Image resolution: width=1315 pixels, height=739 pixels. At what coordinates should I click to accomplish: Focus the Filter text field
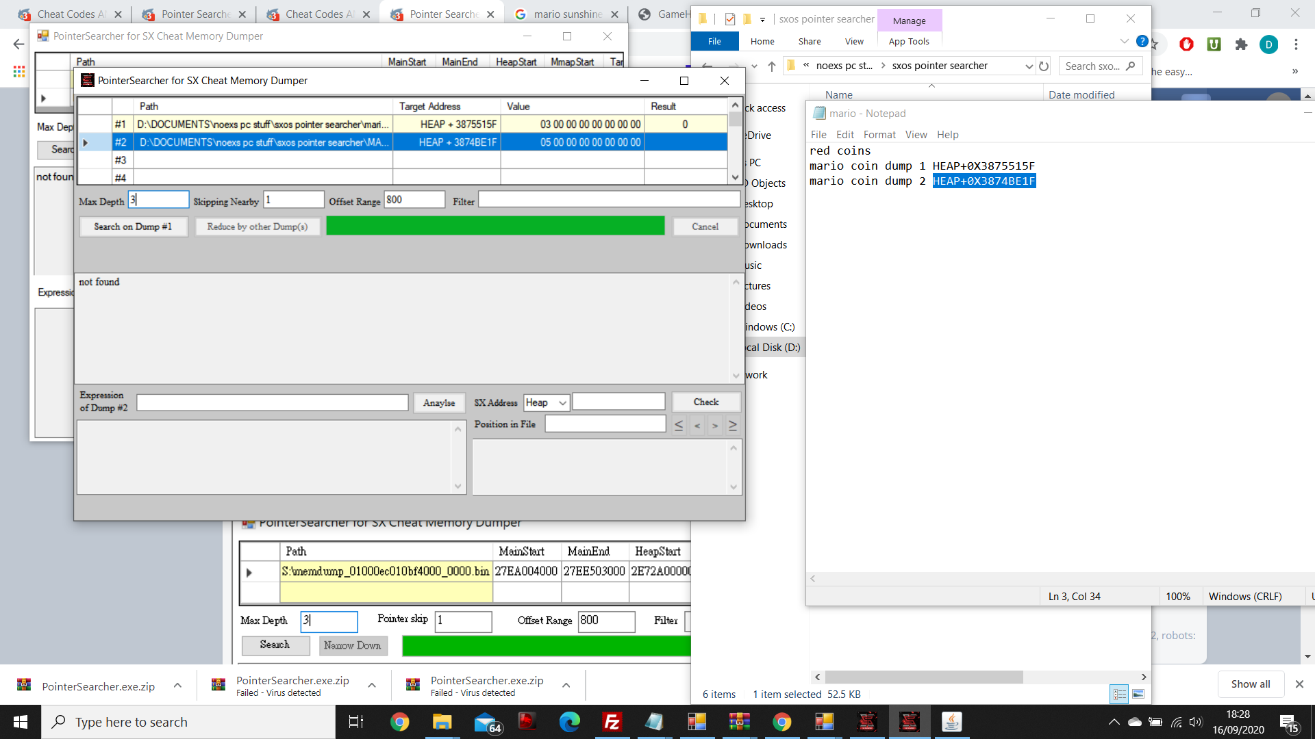[609, 200]
